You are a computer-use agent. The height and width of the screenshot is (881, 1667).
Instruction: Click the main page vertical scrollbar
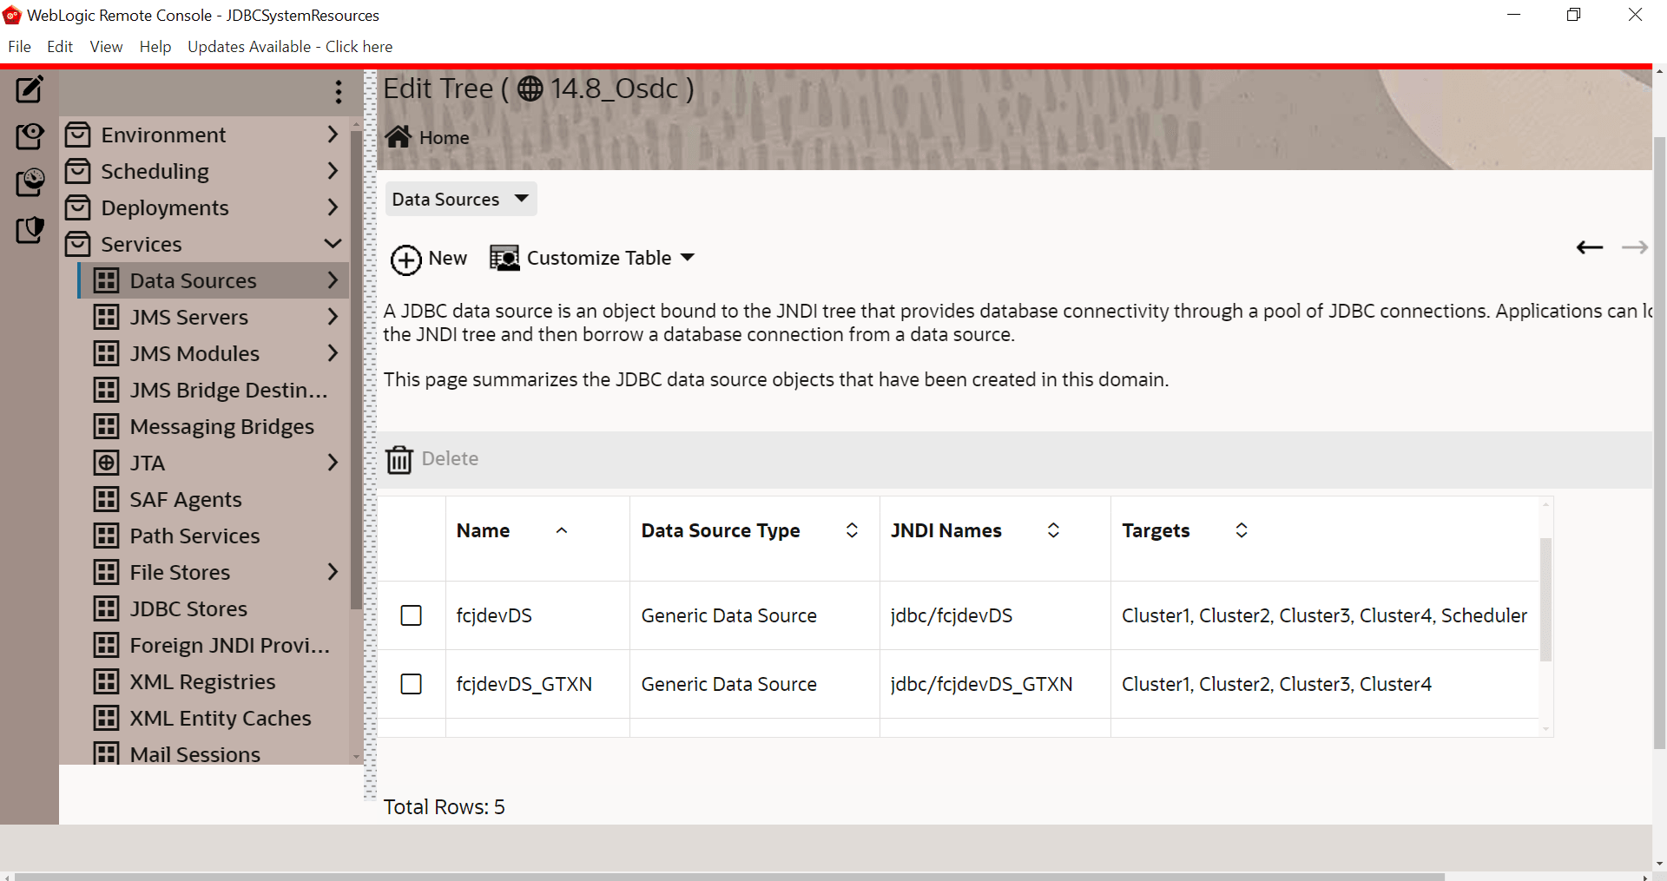pos(1659,443)
